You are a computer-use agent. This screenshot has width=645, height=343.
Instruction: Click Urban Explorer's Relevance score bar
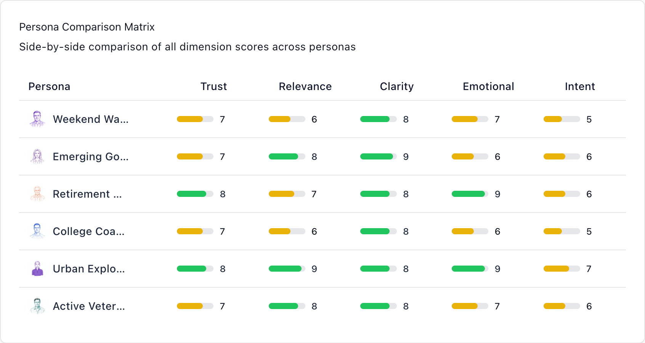[286, 269]
